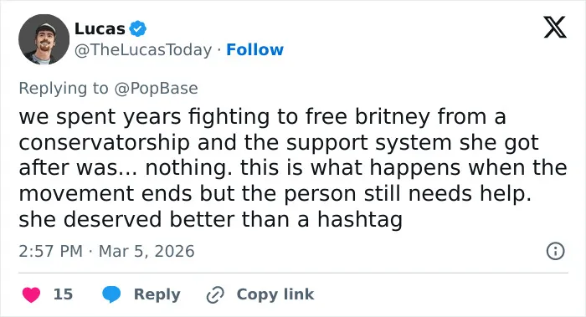Select the Copy link text
The height and width of the screenshot is (317, 586).
click(x=275, y=294)
